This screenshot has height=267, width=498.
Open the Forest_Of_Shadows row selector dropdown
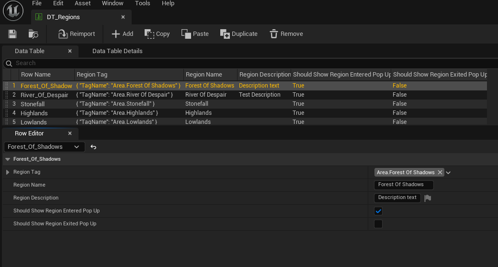point(44,147)
